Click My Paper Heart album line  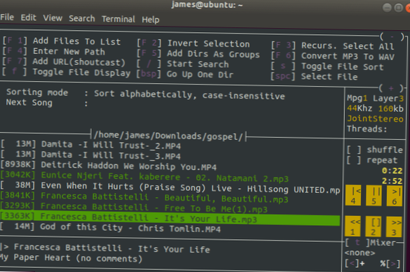click(71, 258)
